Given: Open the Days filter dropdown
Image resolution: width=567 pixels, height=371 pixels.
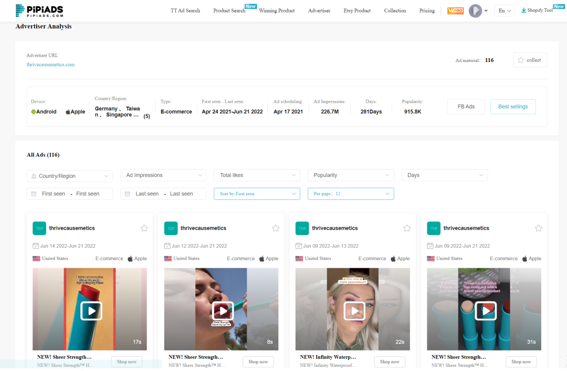Looking at the screenshot, I should [x=445, y=175].
